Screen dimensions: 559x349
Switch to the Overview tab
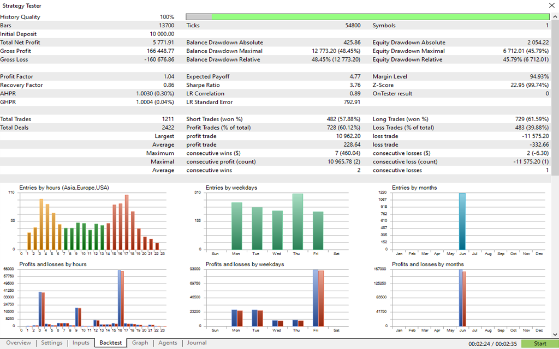[19, 343]
